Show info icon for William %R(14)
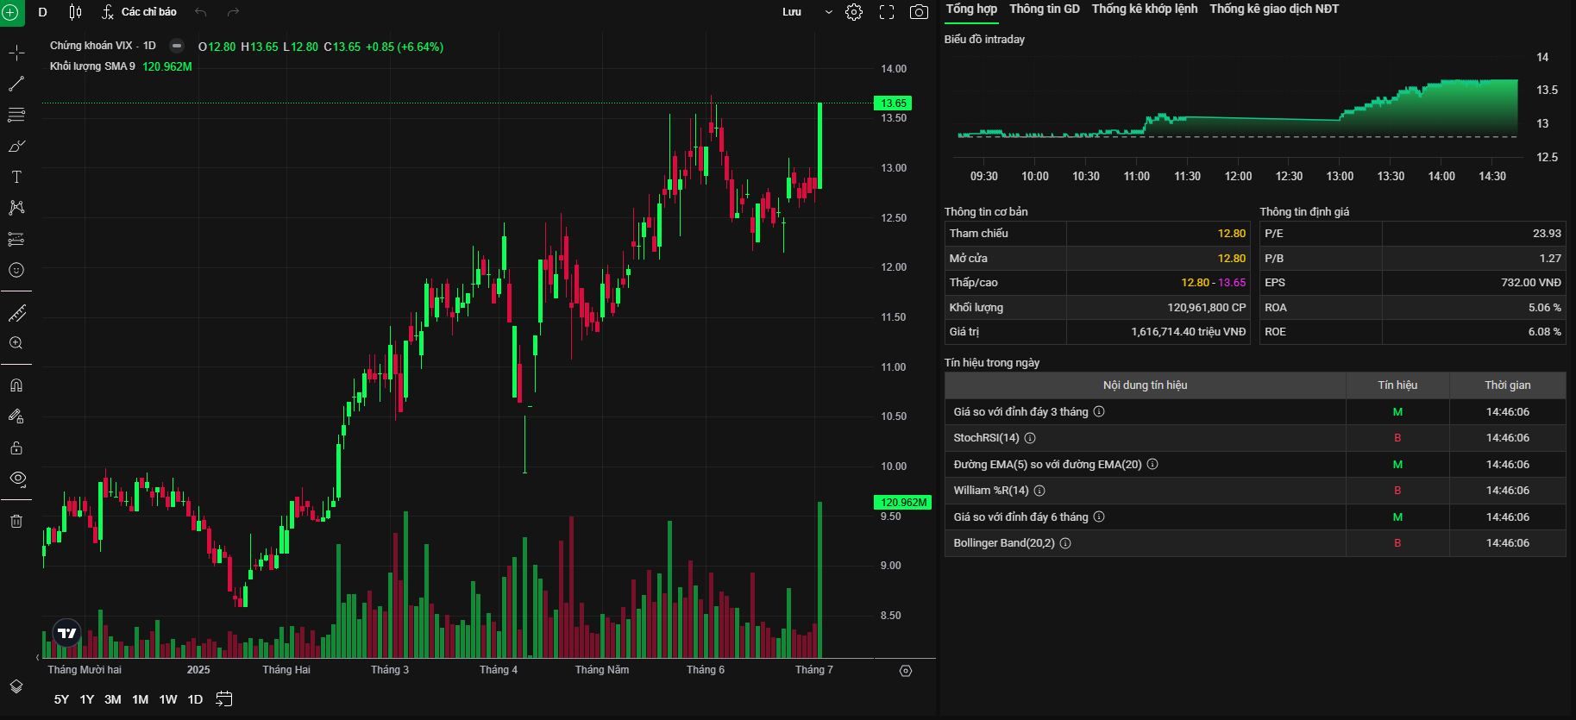Viewport: 1576px width, 720px height. pyautogui.click(x=1039, y=491)
